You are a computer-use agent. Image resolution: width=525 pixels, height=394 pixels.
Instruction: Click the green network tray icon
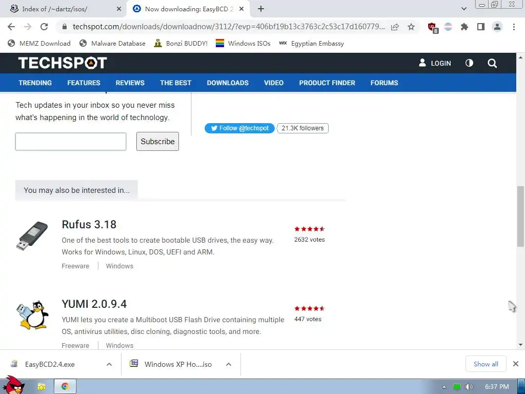(457, 387)
